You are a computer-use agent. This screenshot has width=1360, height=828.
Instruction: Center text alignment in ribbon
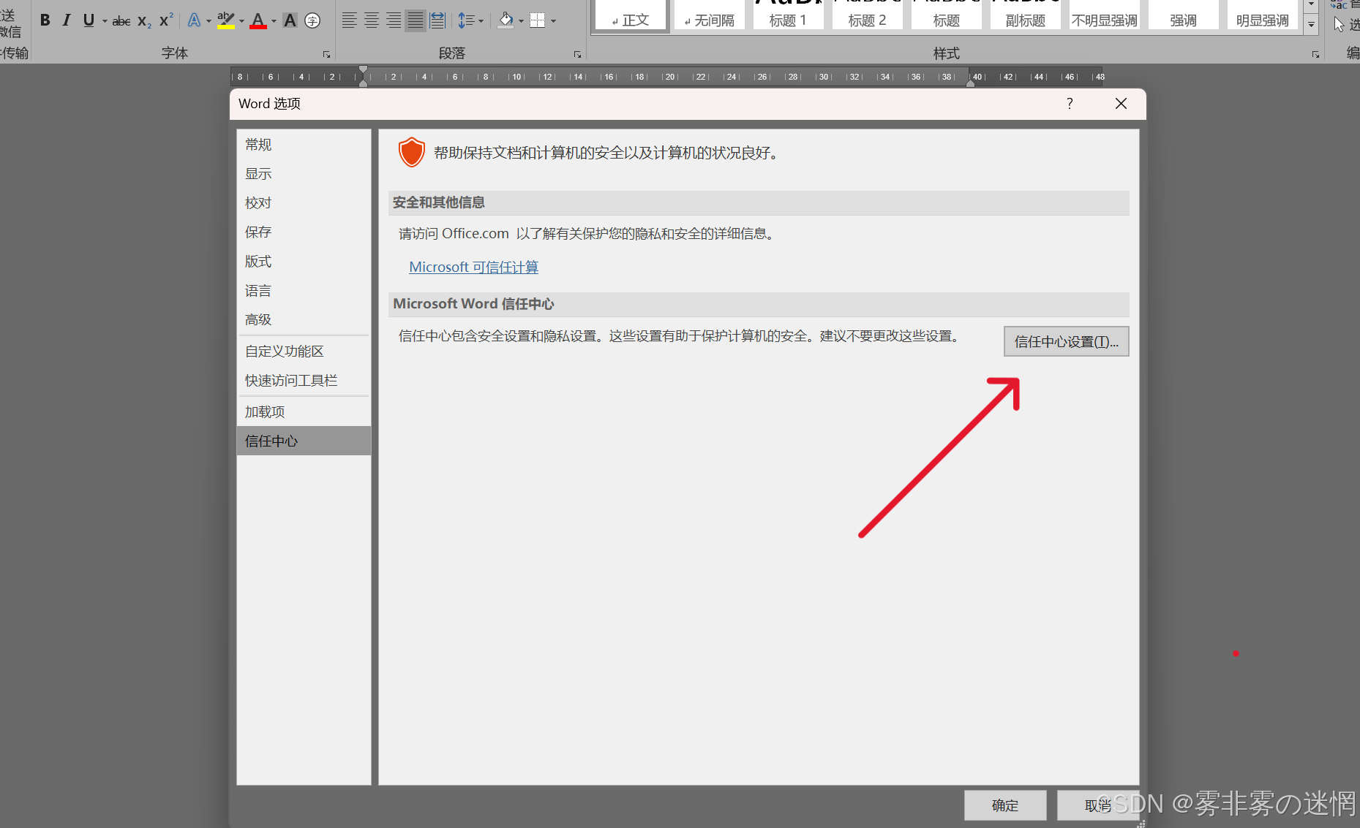[372, 20]
